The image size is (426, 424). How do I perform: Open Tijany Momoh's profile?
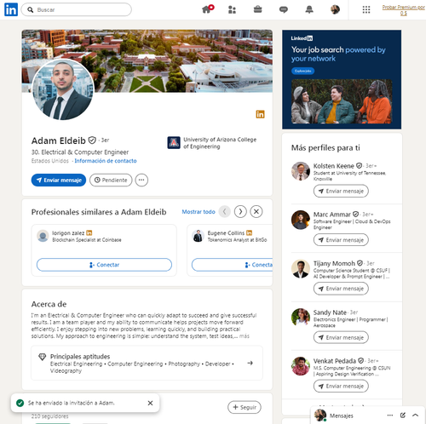tap(334, 263)
